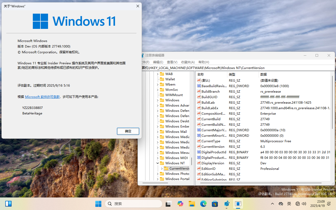This screenshot has height=210, width=336.
Task: Click the tree pane horizontal scrollbar
Action: pyautogui.click(x=155, y=183)
